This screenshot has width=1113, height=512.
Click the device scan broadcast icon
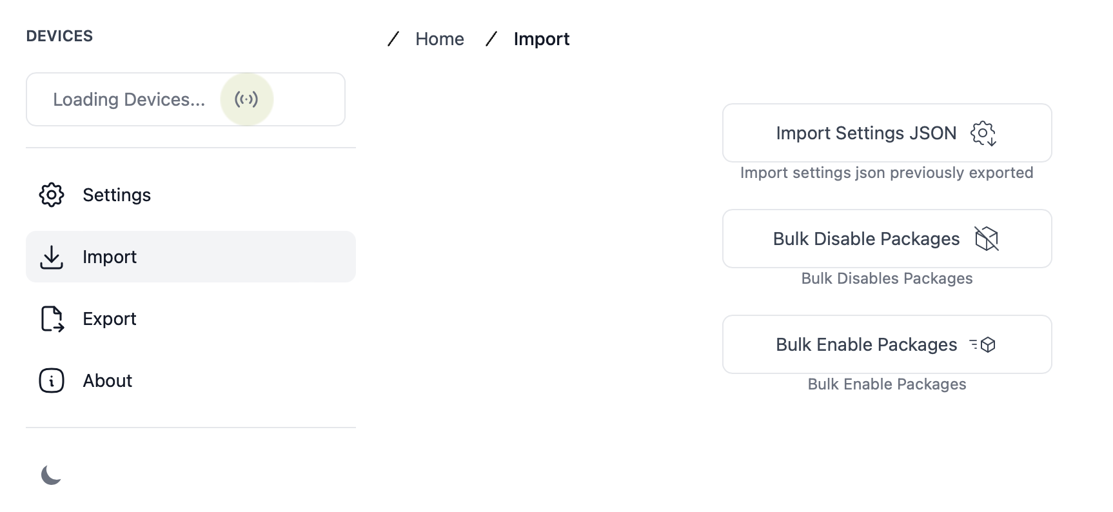point(246,99)
